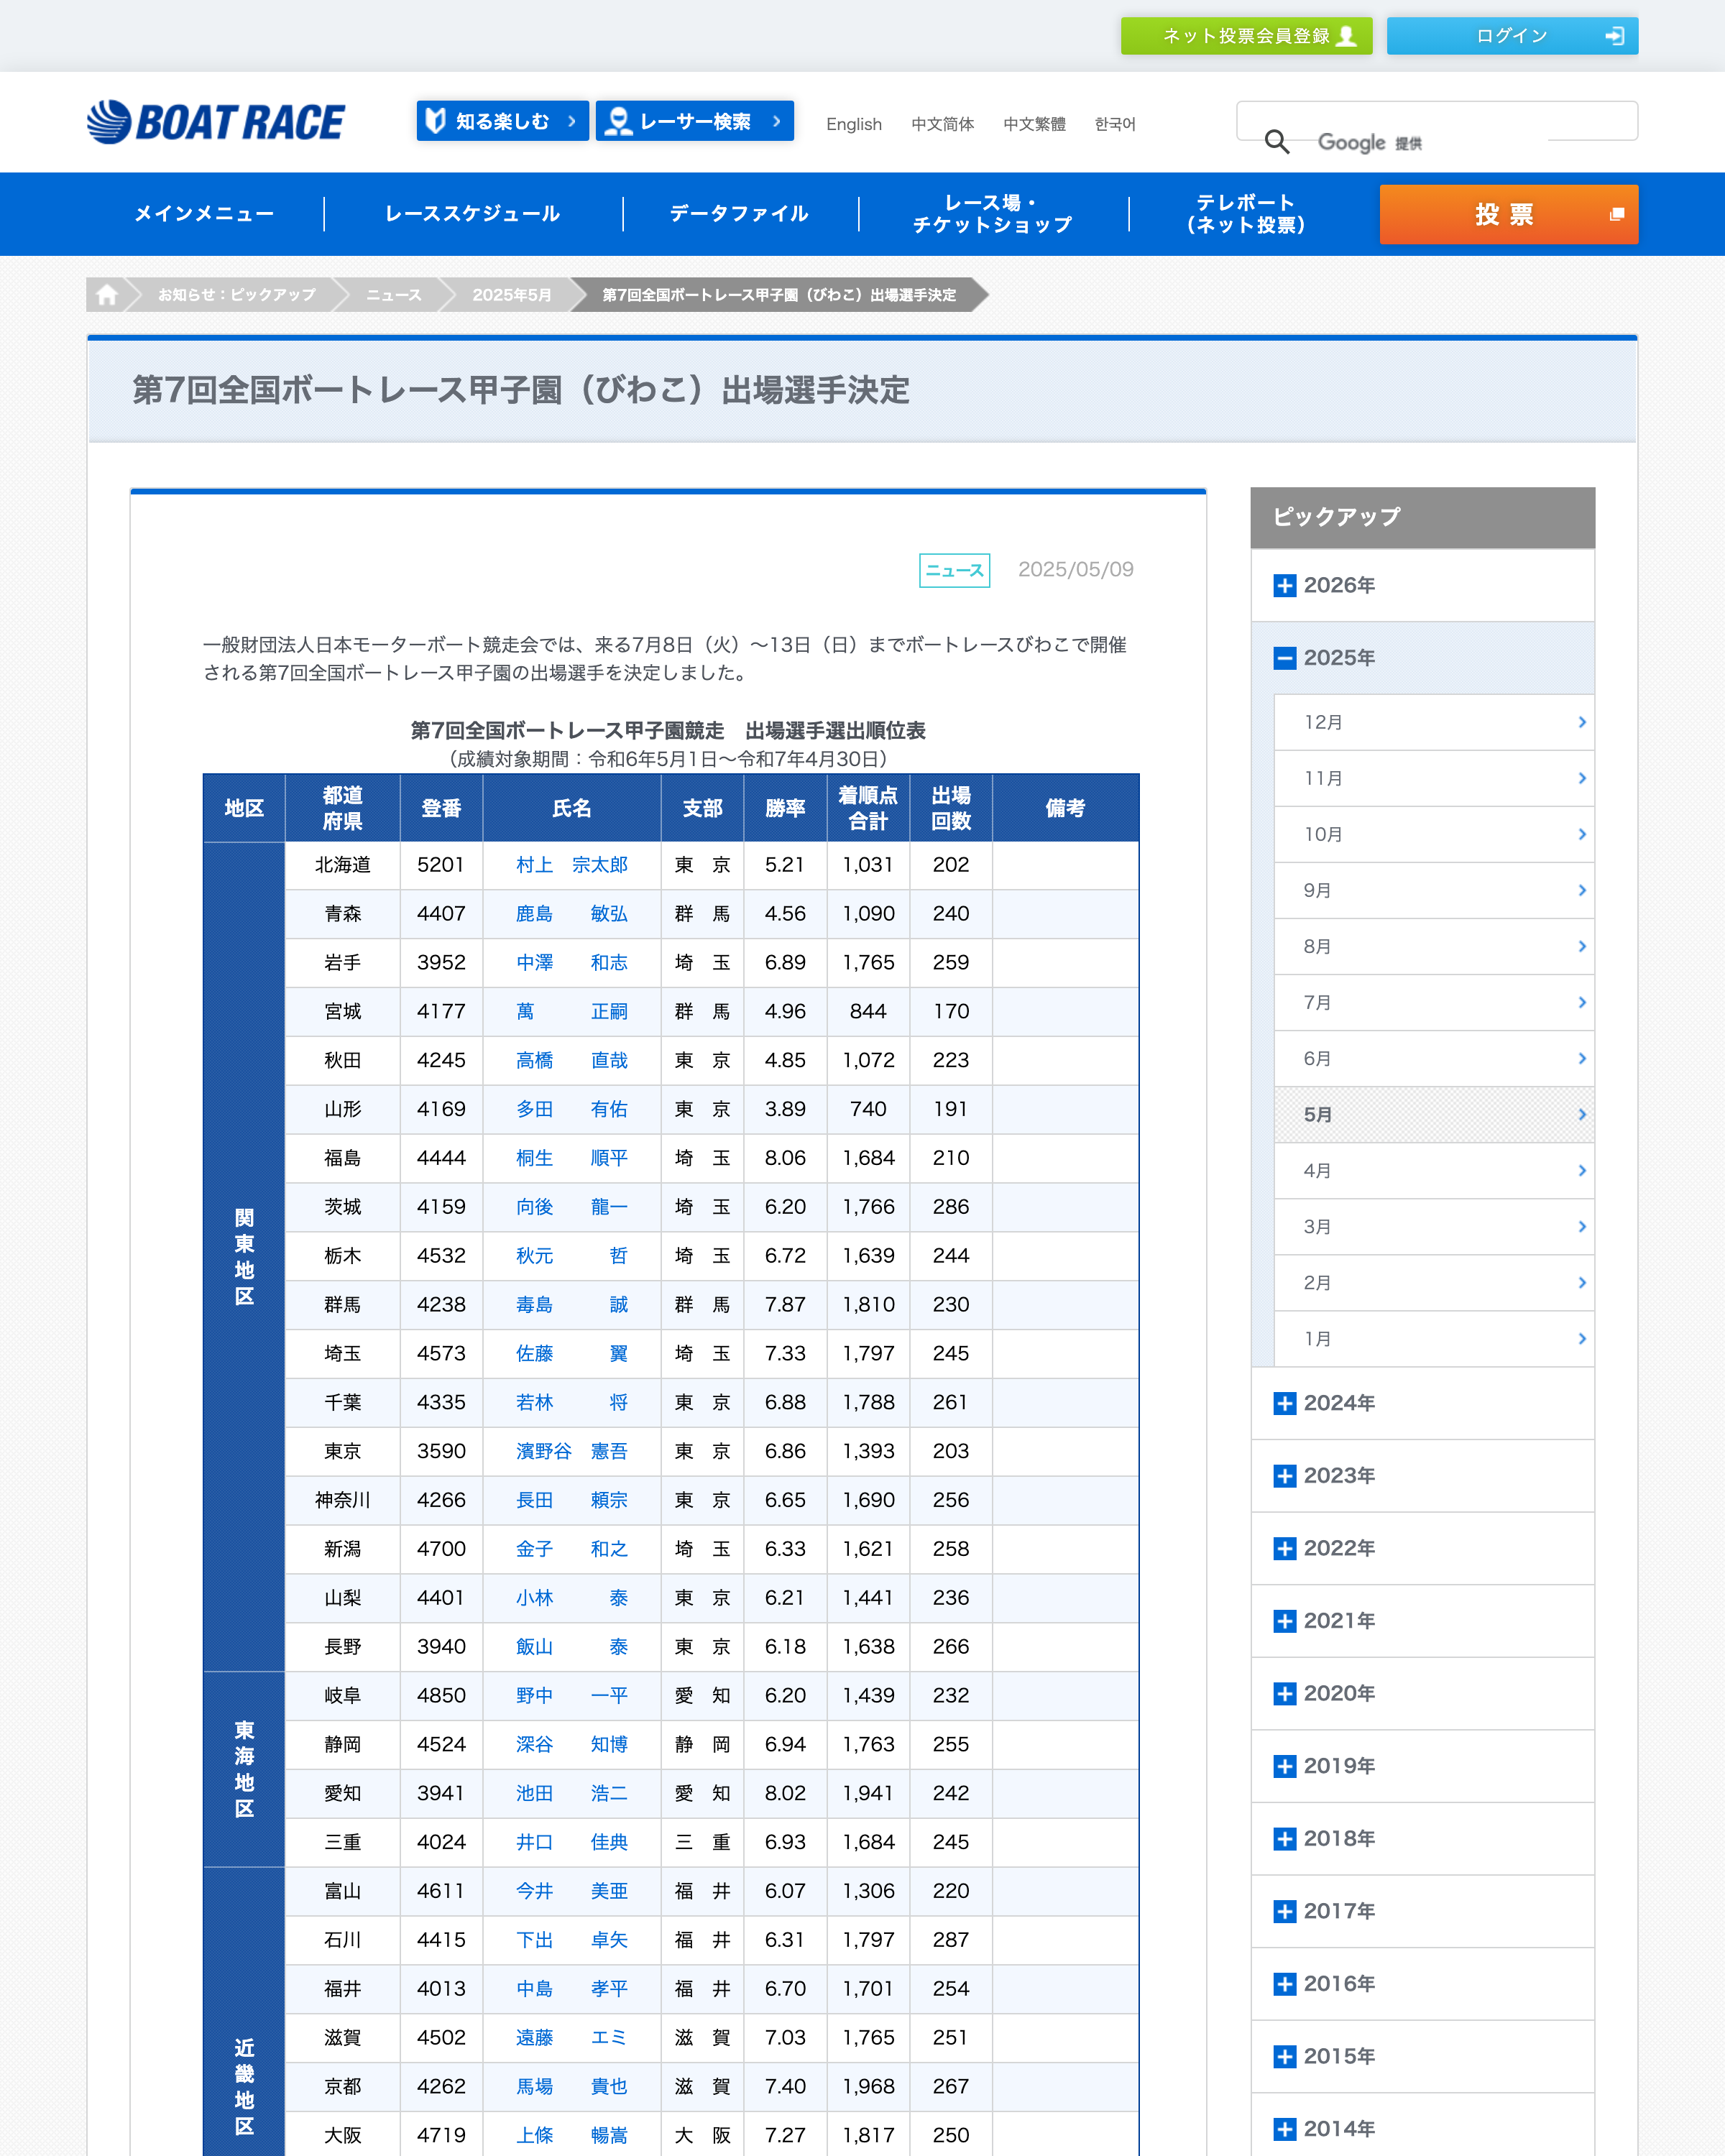Expand the 2019年 archive section
Viewport: 1725px width, 2156px height.
(x=1422, y=1766)
